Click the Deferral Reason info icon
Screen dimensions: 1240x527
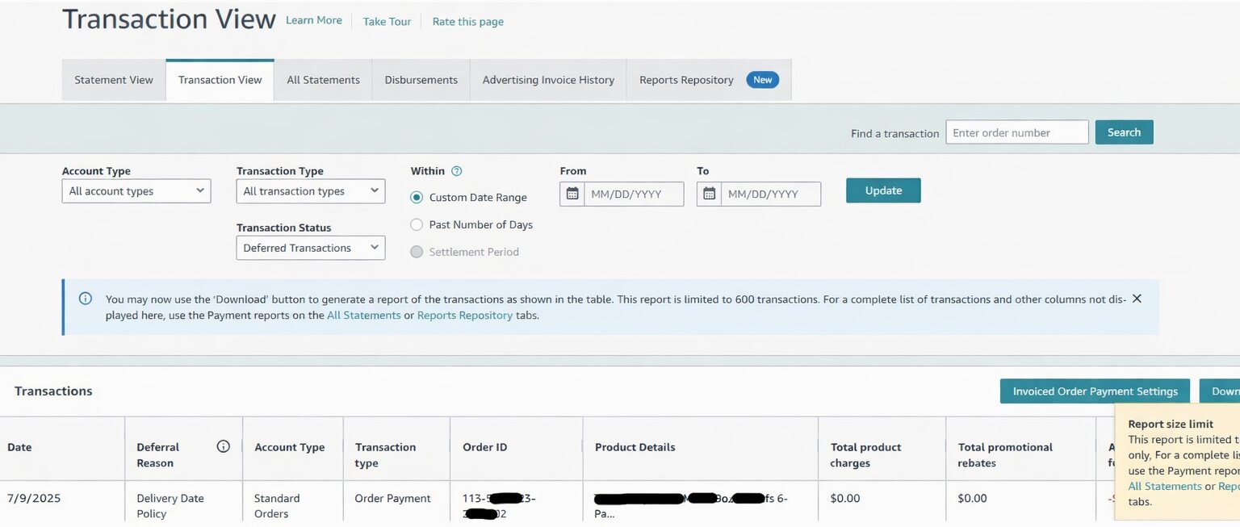tap(223, 445)
